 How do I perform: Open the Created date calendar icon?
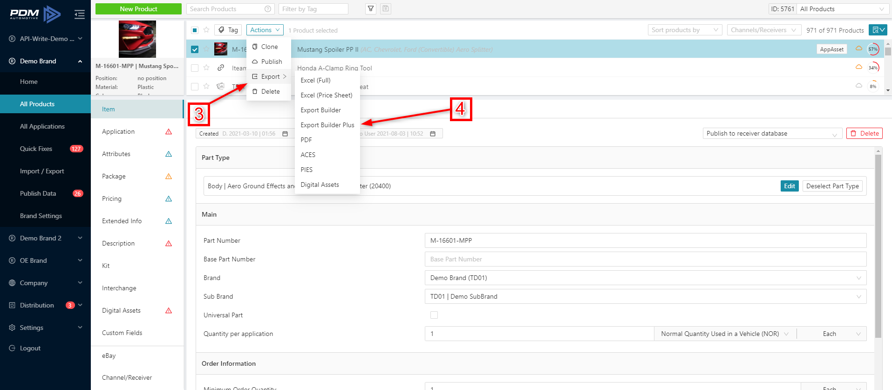285,134
